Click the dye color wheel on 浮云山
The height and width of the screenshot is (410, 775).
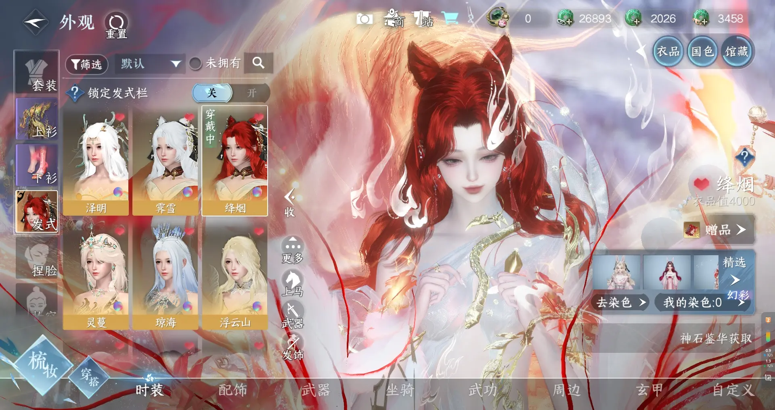pos(257,306)
